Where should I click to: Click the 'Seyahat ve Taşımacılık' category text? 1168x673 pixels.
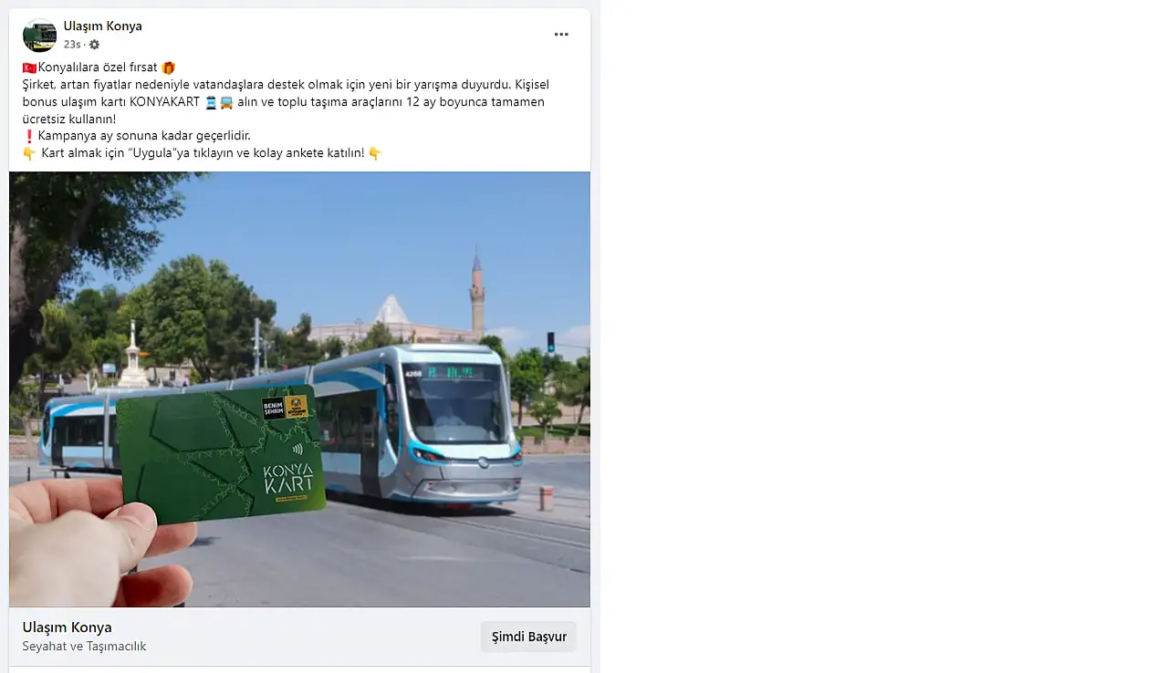[84, 647]
